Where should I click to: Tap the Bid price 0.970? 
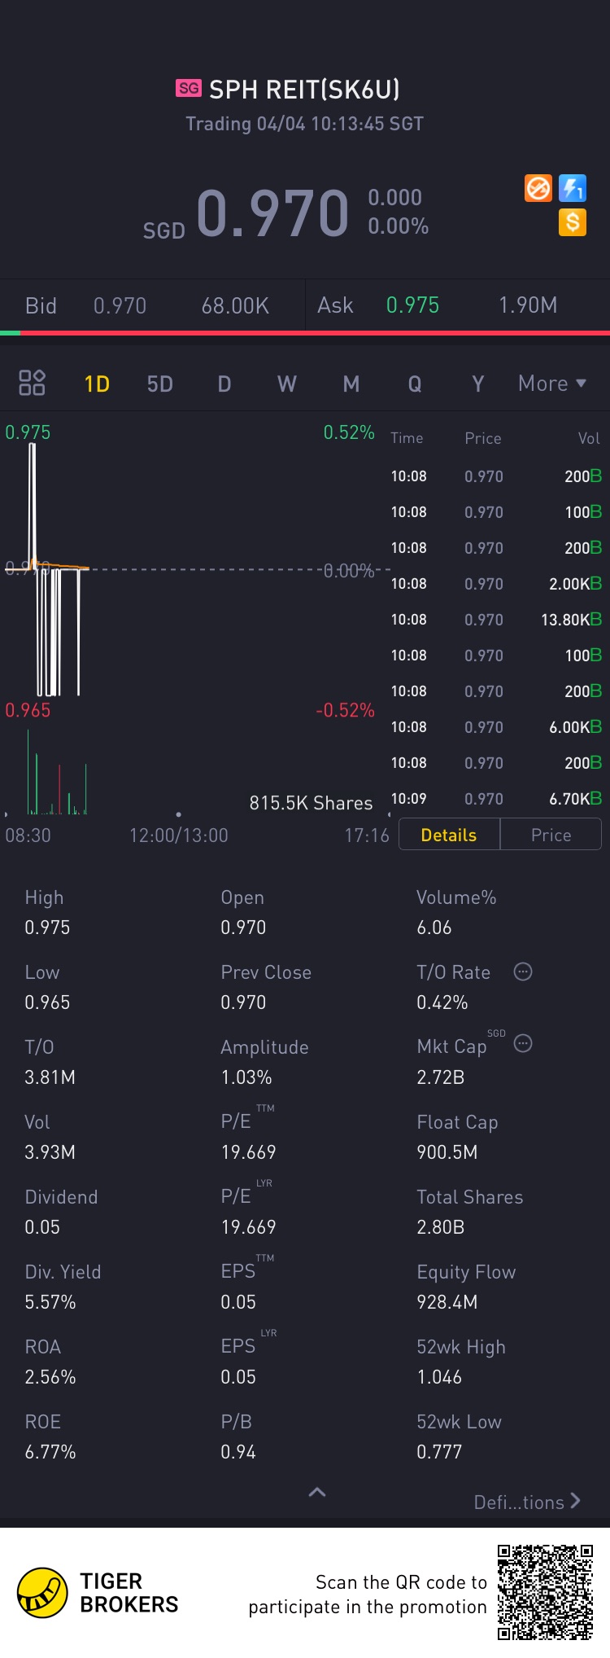(120, 306)
